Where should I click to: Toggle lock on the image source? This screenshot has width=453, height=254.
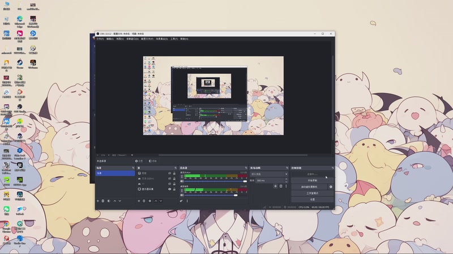pos(174,173)
